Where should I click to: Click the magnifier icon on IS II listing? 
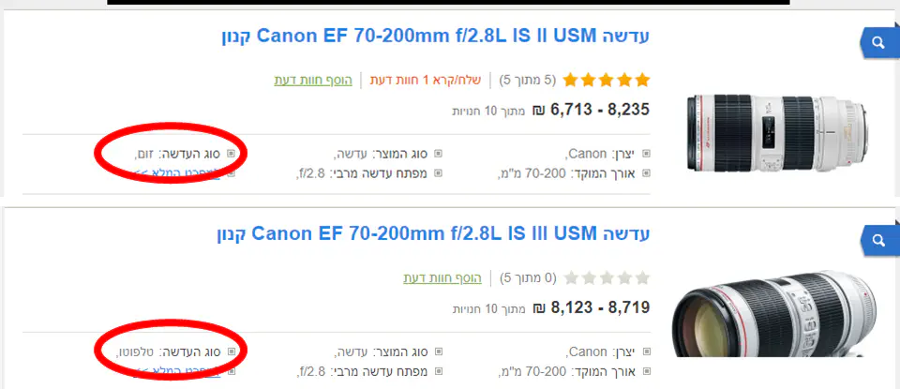pyautogui.click(x=877, y=43)
